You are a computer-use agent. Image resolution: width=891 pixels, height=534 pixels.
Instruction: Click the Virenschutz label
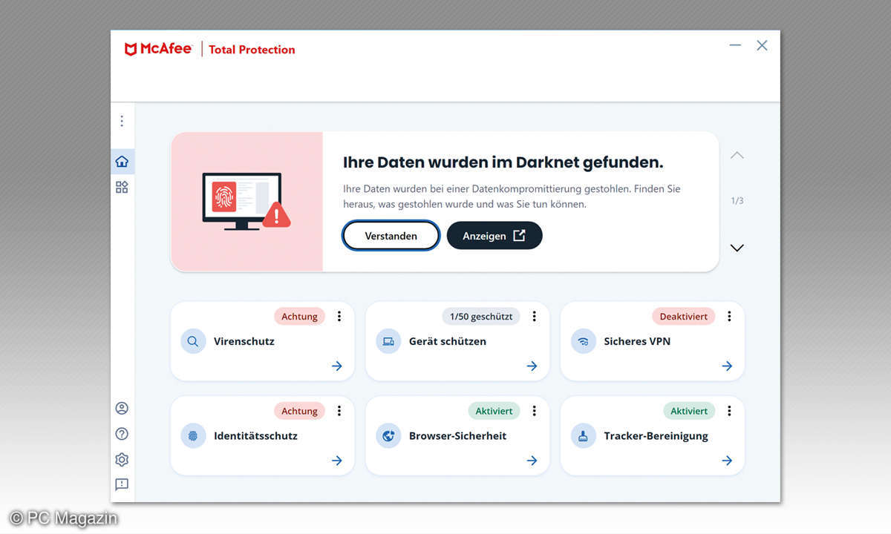(244, 341)
